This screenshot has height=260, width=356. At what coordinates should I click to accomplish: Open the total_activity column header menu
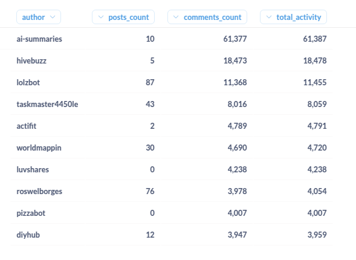click(x=293, y=17)
